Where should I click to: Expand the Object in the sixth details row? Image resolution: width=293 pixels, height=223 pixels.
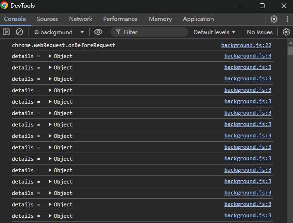coord(50,113)
